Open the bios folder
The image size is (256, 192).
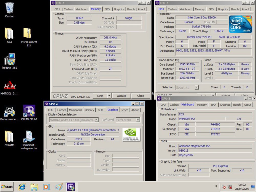tap(9, 35)
